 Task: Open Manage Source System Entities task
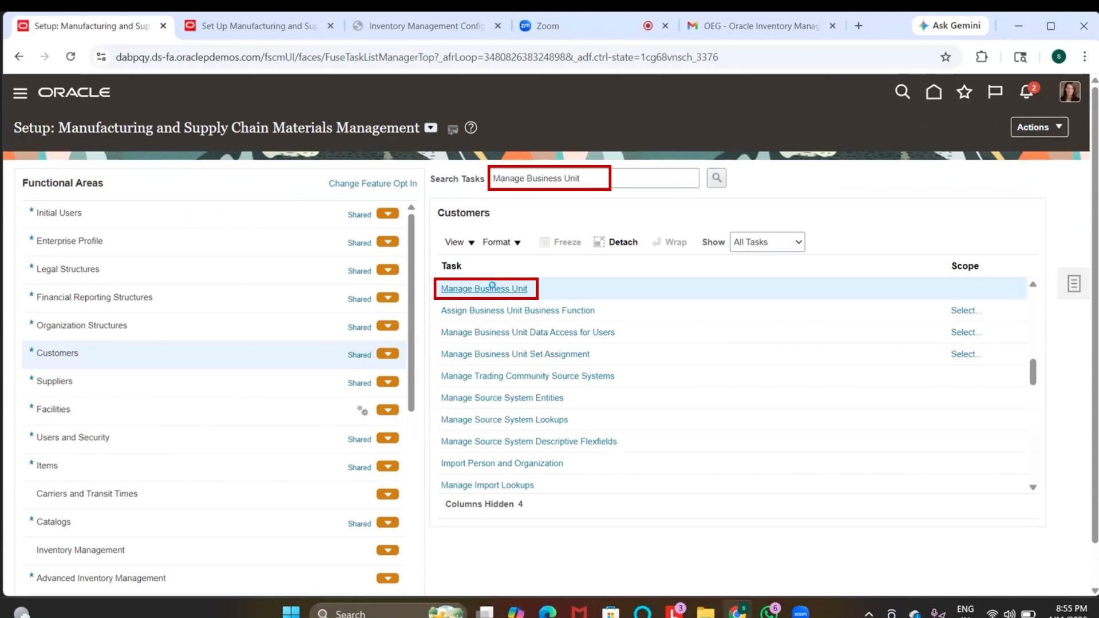pos(501,398)
